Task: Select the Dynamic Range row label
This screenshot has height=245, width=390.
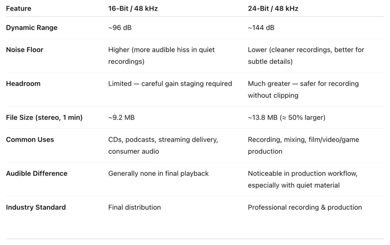Action: pos(32,28)
